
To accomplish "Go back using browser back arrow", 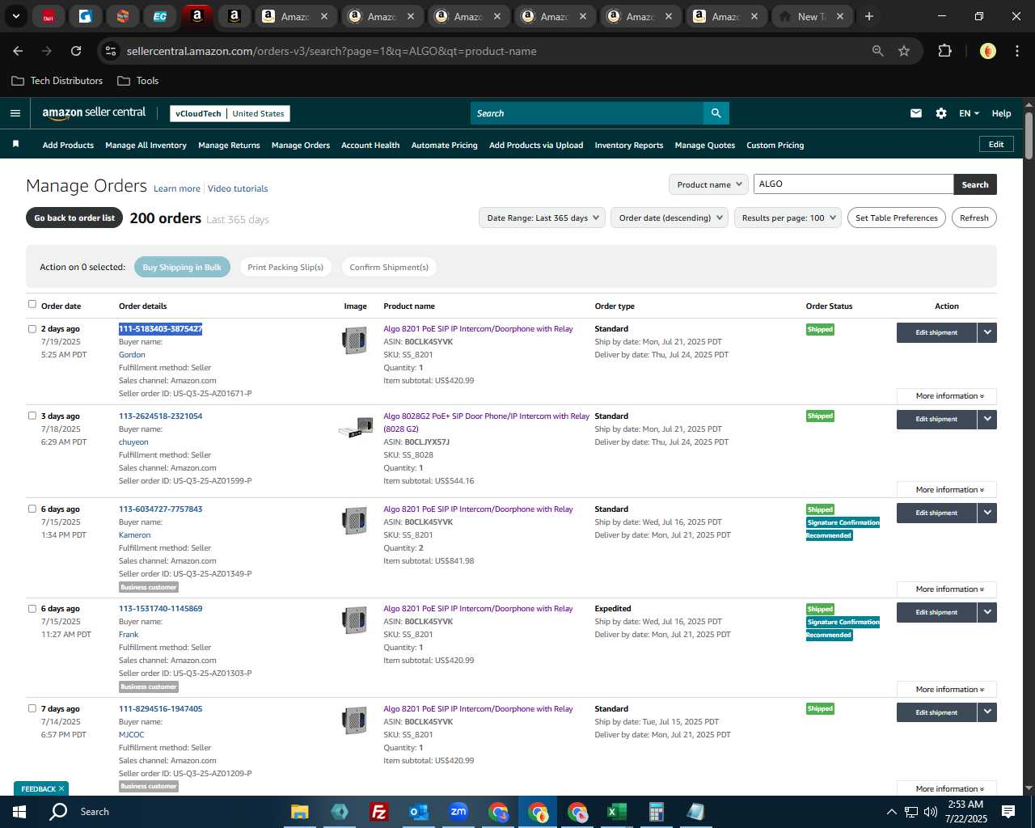I will [18, 51].
